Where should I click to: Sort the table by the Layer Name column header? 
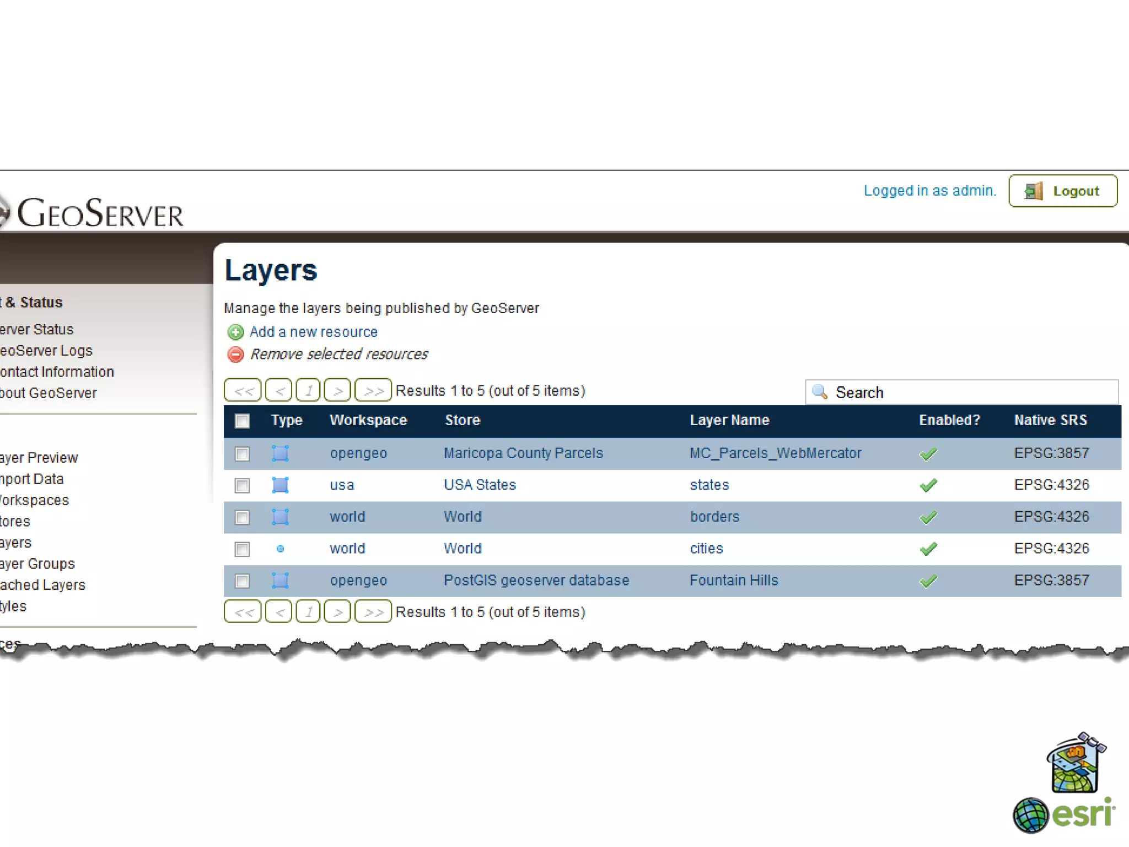(729, 420)
